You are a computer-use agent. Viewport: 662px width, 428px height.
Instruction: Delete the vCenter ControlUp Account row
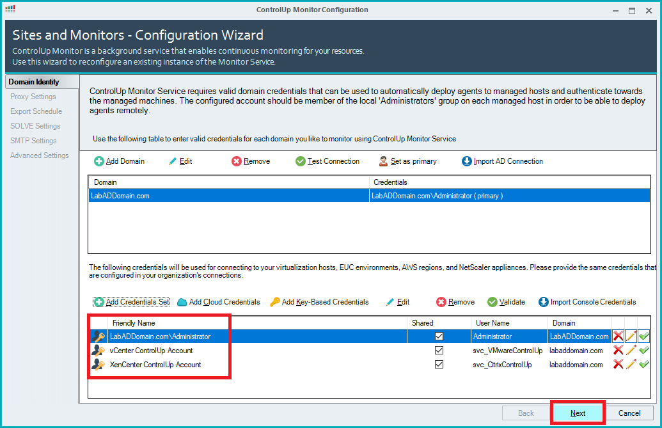[618, 351]
